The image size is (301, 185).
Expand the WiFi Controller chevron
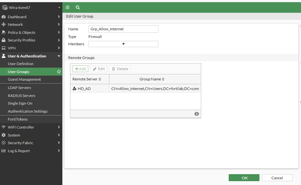point(59,127)
